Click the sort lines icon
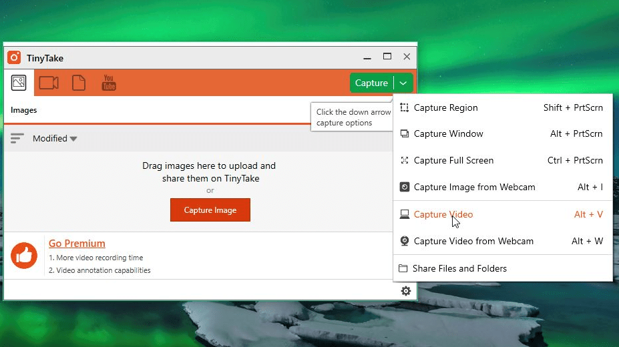The width and height of the screenshot is (619, 347). pyautogui.click(x=17, y=138)
